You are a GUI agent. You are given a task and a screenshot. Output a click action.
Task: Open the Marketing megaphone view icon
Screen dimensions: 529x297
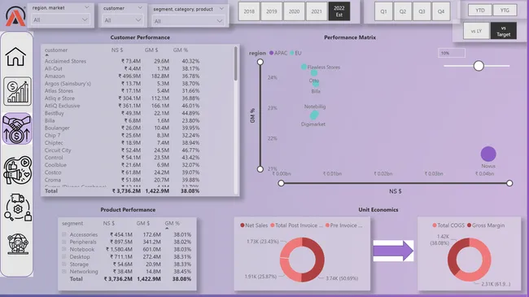coord(18,170)
